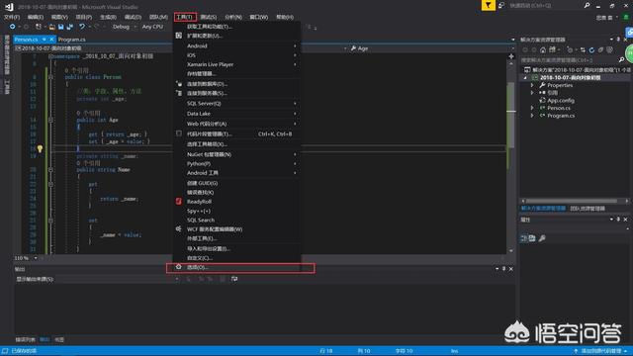Click the Save icon in the toolbar
Image resolution: width=633 pixels, height=356 pixels.
[61, 27]
